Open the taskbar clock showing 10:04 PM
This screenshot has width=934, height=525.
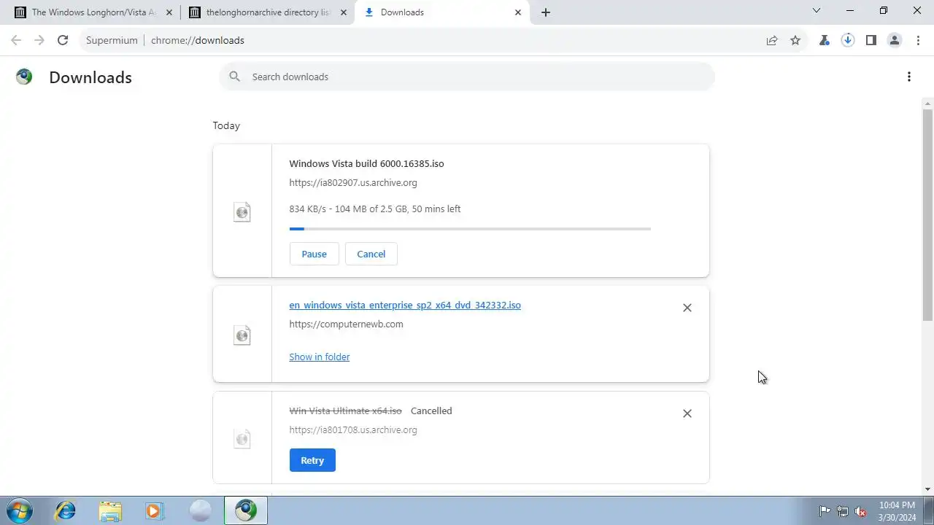[x=898, y=510]
